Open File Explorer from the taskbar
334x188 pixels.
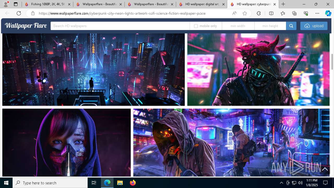click(x=120, y=183)
